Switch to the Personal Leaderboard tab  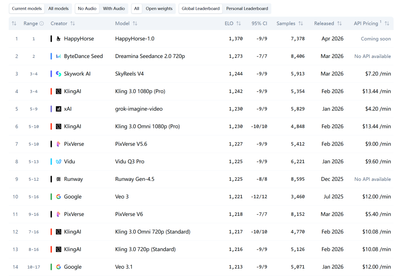[247, 8]
